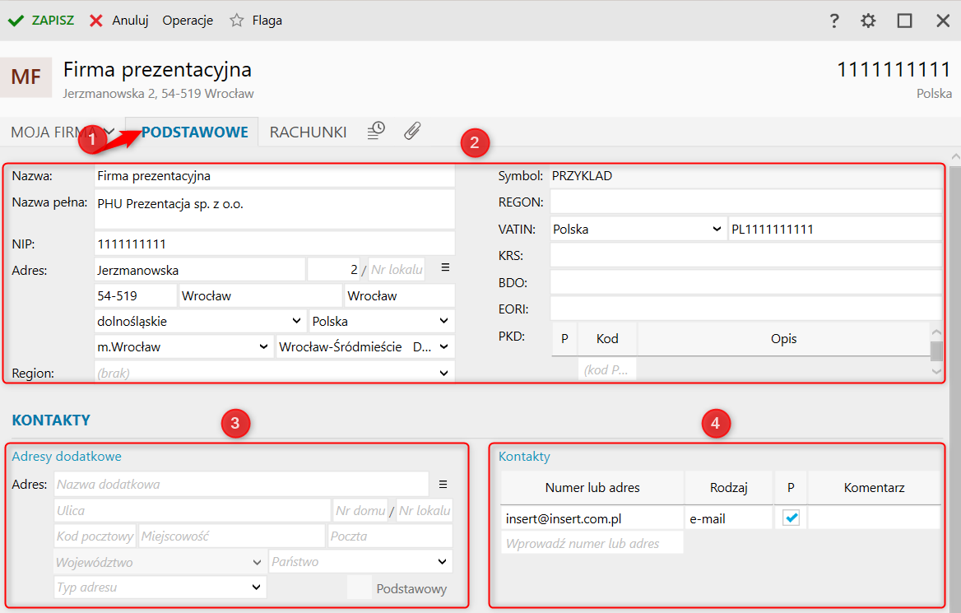The height and width of the screenshot is (613, 961).
Task: Click the MF company avatar
Action: coord(26,77)
